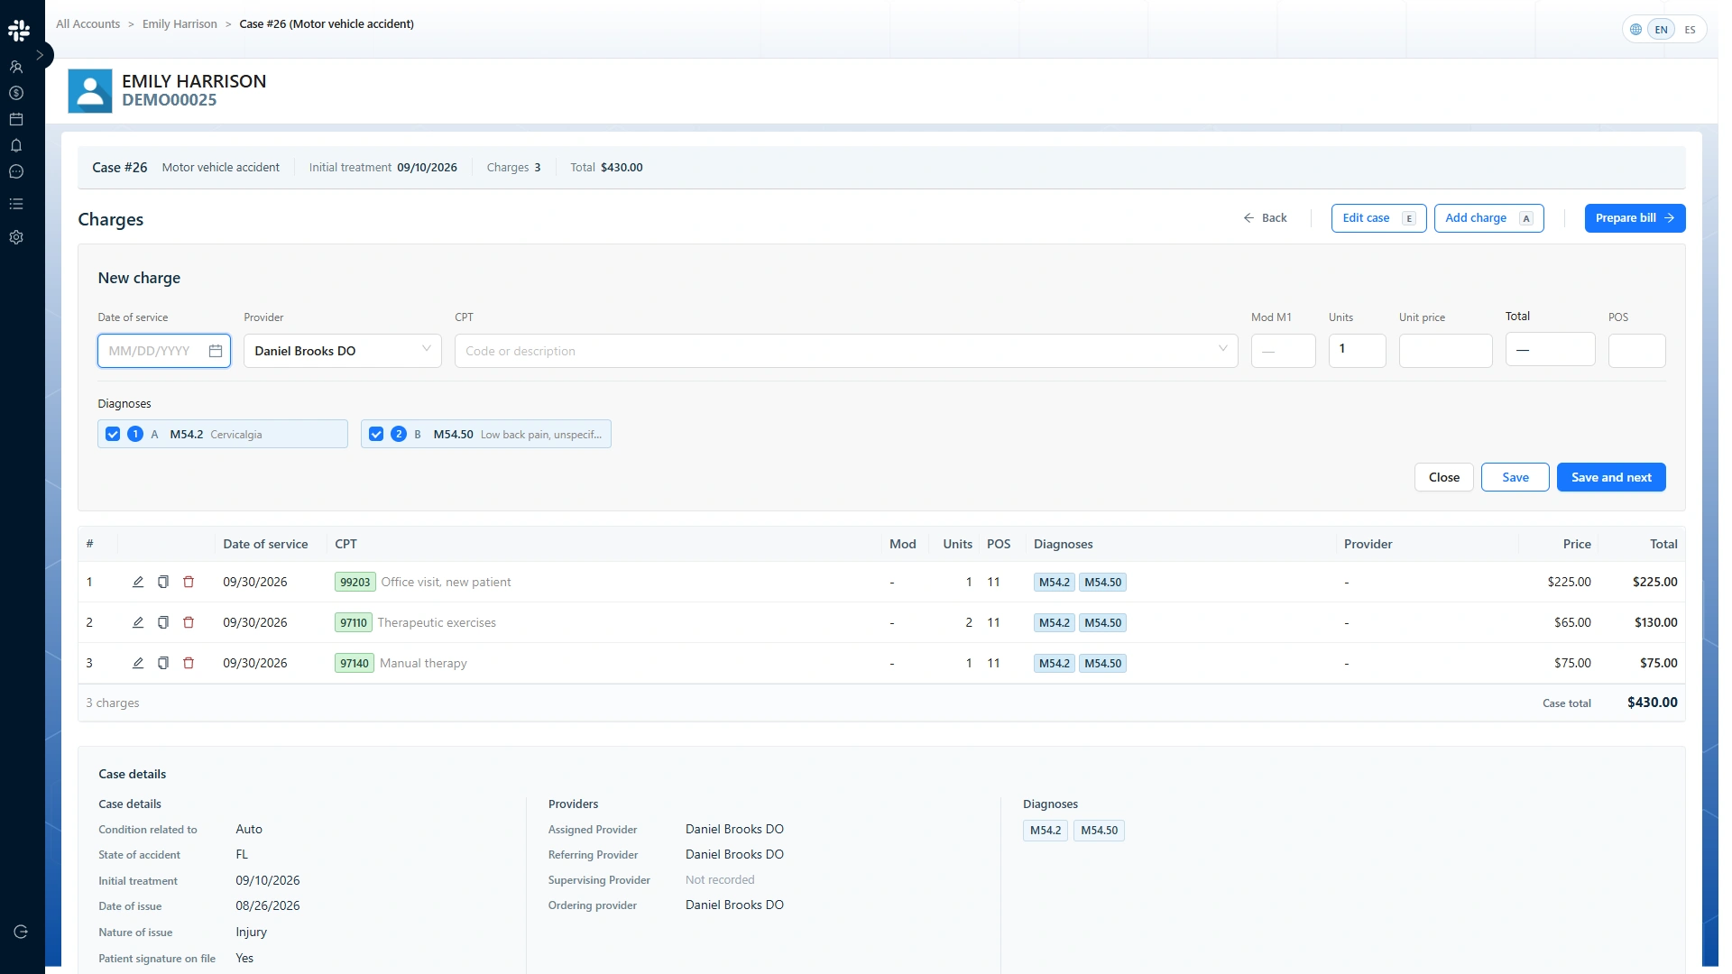Click the Units input field
Screen dimensions: 1732x974
(x=1357, y=351)
